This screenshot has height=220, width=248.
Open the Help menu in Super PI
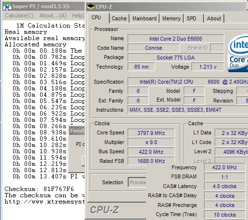[x=78, y=15]
